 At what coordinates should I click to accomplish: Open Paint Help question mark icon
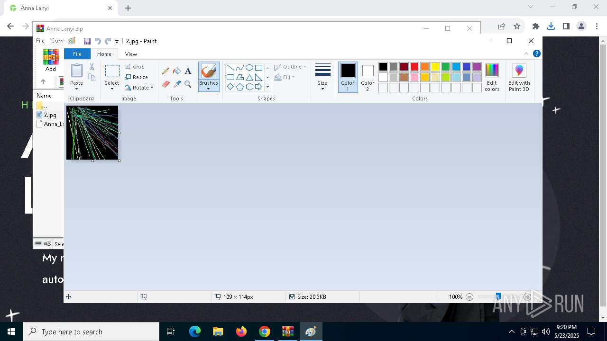click(x=537, y=54)
